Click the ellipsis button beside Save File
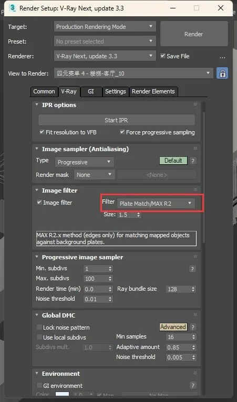 (222, 57)
